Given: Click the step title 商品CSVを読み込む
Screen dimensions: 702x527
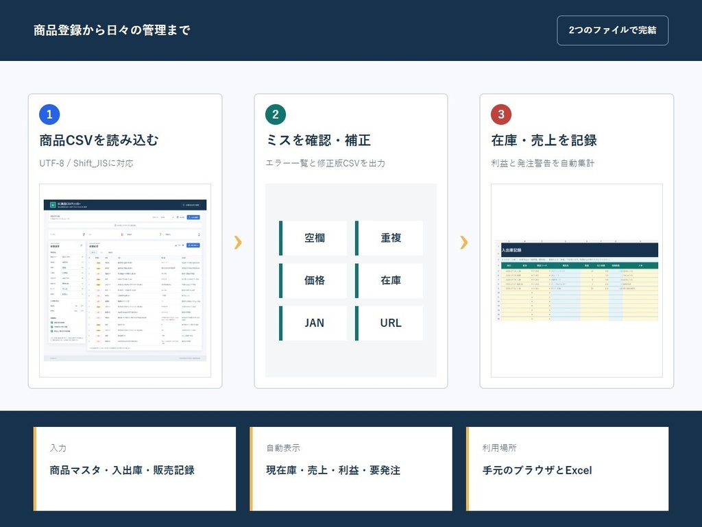Looking at the screenshot, I should (x=99, y=140).
